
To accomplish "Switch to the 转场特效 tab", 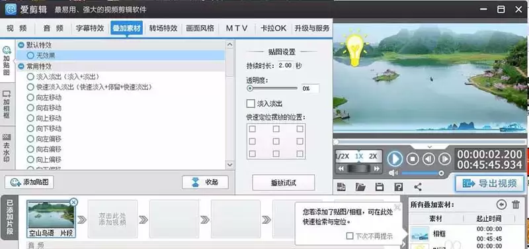I will tap(163, 28).
